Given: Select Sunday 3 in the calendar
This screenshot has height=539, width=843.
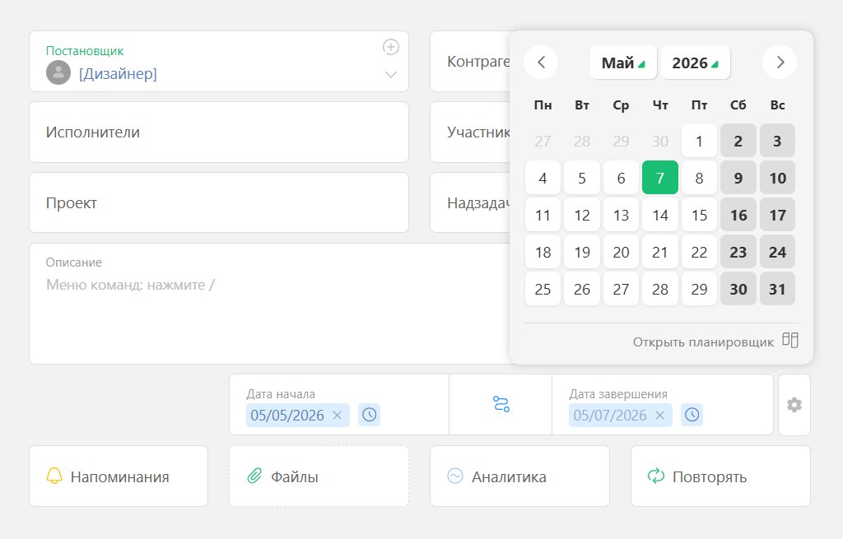Looking at the screenshot, I should click(777, 140).
